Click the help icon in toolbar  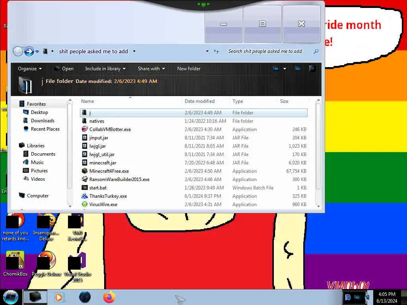(x=312, y=69)
